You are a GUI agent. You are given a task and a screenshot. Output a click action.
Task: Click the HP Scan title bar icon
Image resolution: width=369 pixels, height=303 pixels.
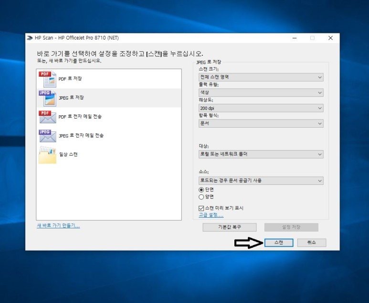30,38
